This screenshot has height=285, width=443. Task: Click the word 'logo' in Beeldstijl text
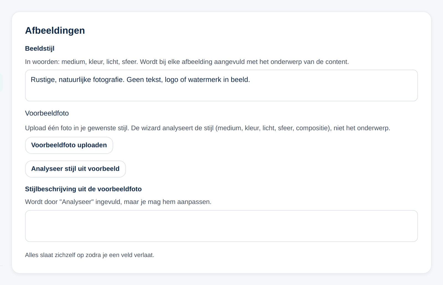point(171,80)
